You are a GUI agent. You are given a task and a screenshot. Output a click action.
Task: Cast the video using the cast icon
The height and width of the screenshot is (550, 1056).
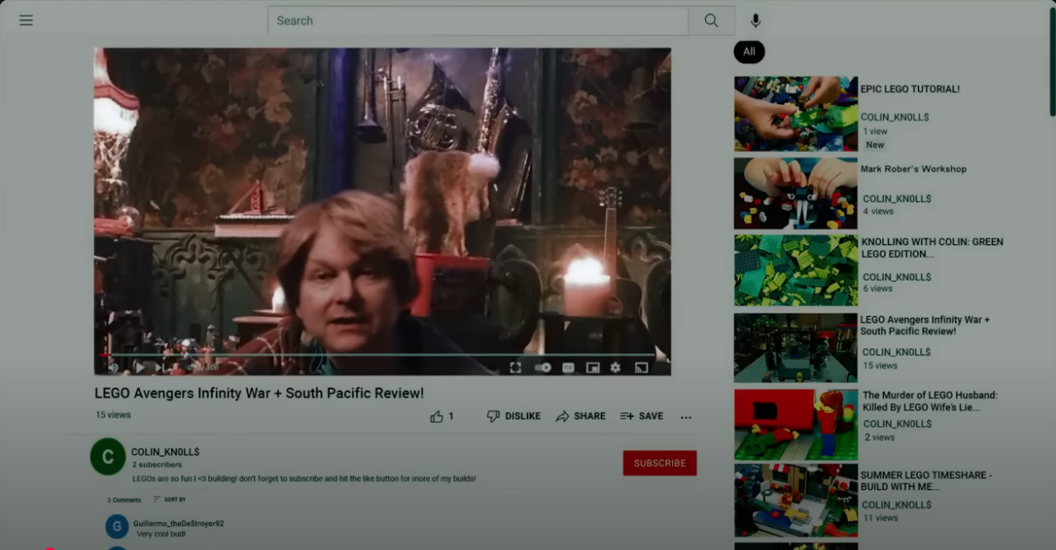tap(642, 368)
